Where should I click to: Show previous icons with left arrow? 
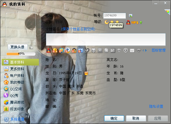tap(143, 50)
